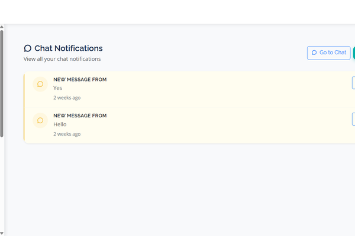
Task: Click "View all your chat notifications" subtitle
Action: pyautogui.click(x=62, y=59)
